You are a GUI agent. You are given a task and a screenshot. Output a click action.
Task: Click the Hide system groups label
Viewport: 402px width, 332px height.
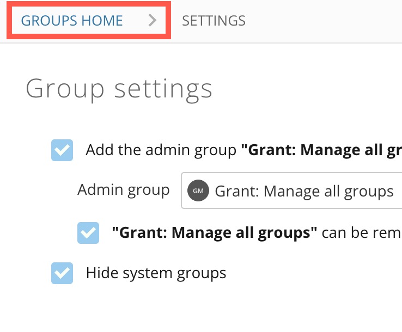156,273
